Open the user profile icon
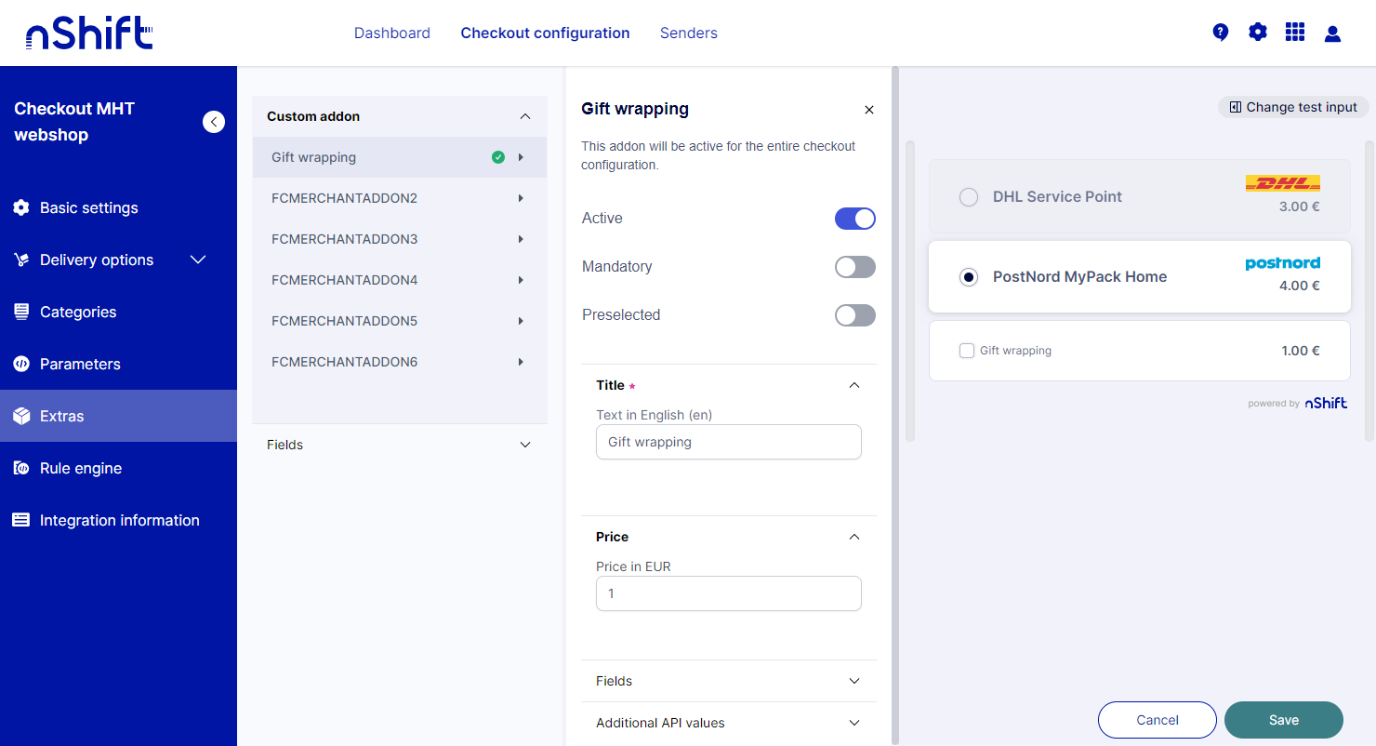 pyautogui.click(x=1332, y=33)
